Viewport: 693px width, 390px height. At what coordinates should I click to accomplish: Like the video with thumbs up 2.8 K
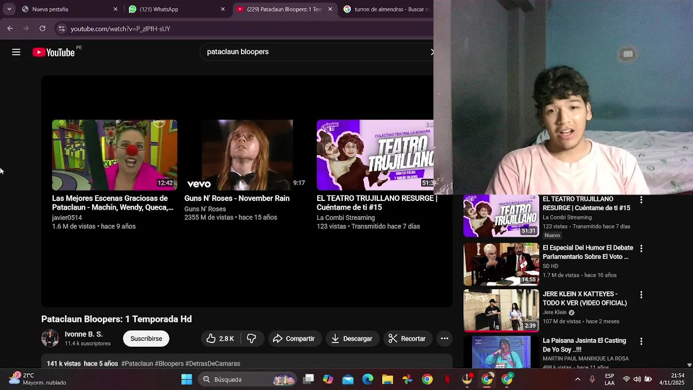220,339
